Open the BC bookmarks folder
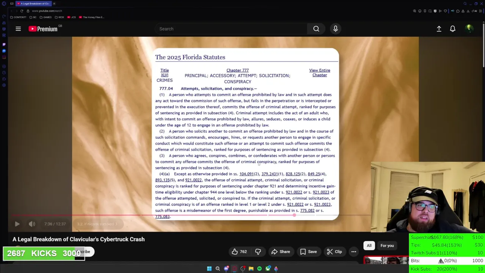Image resolution: width=485 pixels, height=273 pixels. [33, 17]
